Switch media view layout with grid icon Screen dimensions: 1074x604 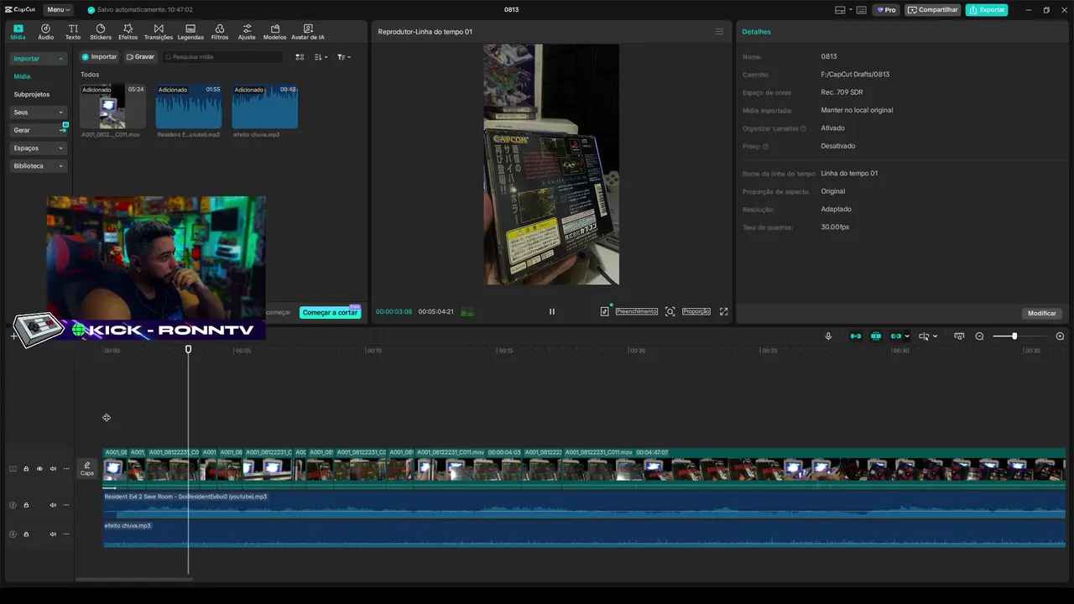(x=300, y=57)
